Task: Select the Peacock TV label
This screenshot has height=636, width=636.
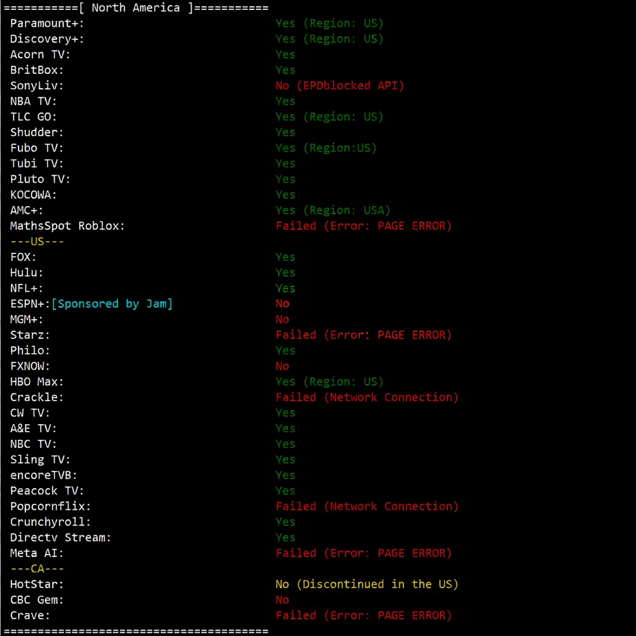Action: (47, 491)
